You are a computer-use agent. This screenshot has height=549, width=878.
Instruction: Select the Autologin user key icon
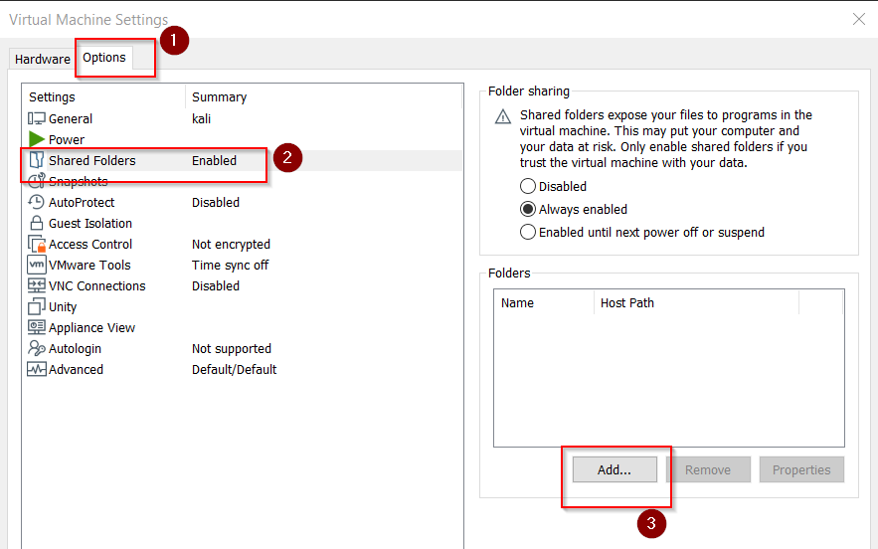click(37, 348)
